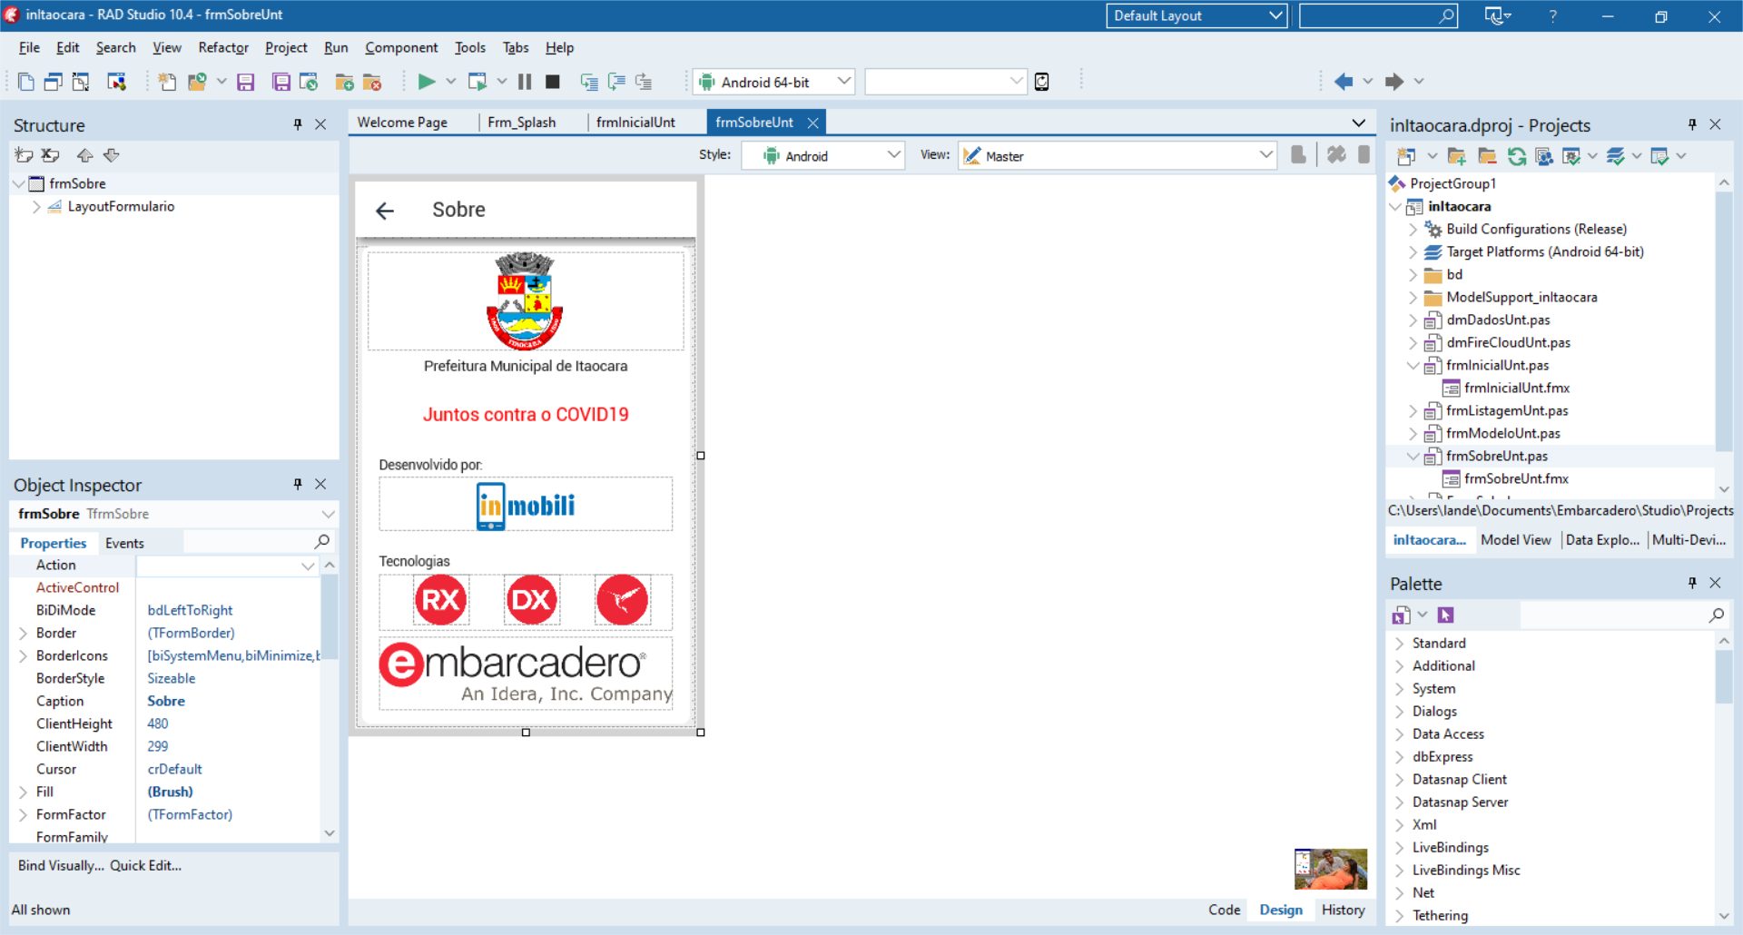The width and height of the screenshot is (1743, 935).
Task: Expand Target Platforms node
Action: (1413, 252)
